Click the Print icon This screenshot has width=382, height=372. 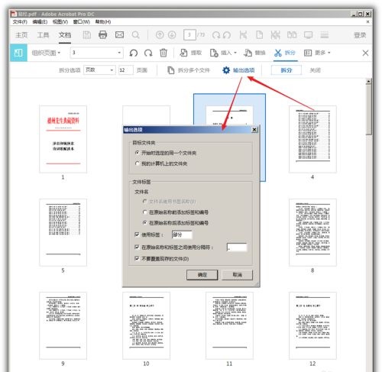point(103,34)
